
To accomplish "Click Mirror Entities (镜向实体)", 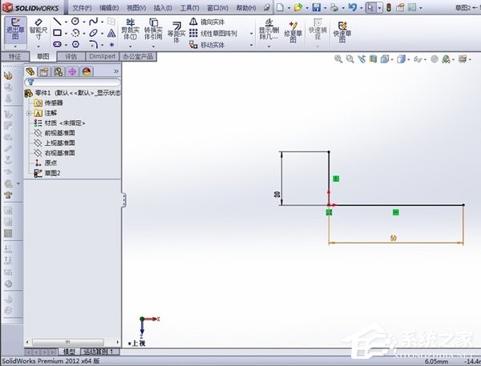I will pyautogui.click(x=207, y=22).
